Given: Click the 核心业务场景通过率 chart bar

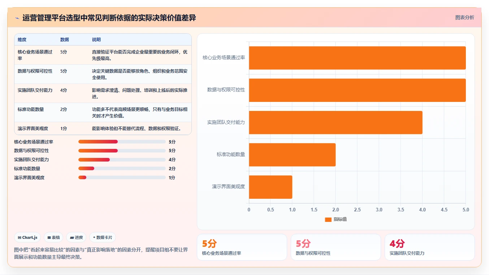Looking at the screenshot, I should 357,58.
